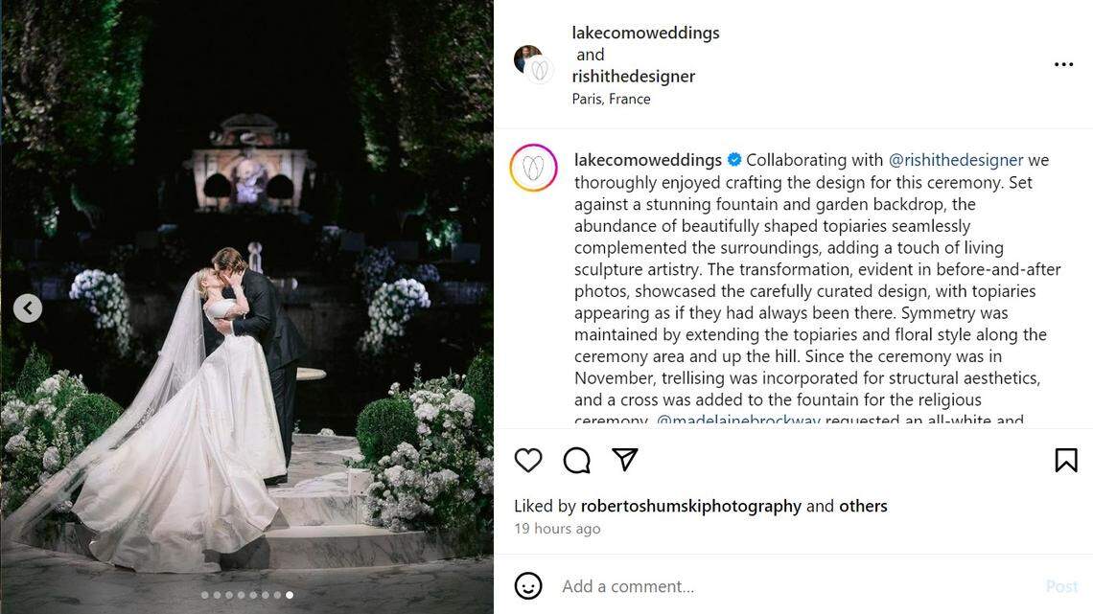This screenshot has width=1093, height=614.
Task: Select the last carousel dot indicator
Action: (289, 594)
